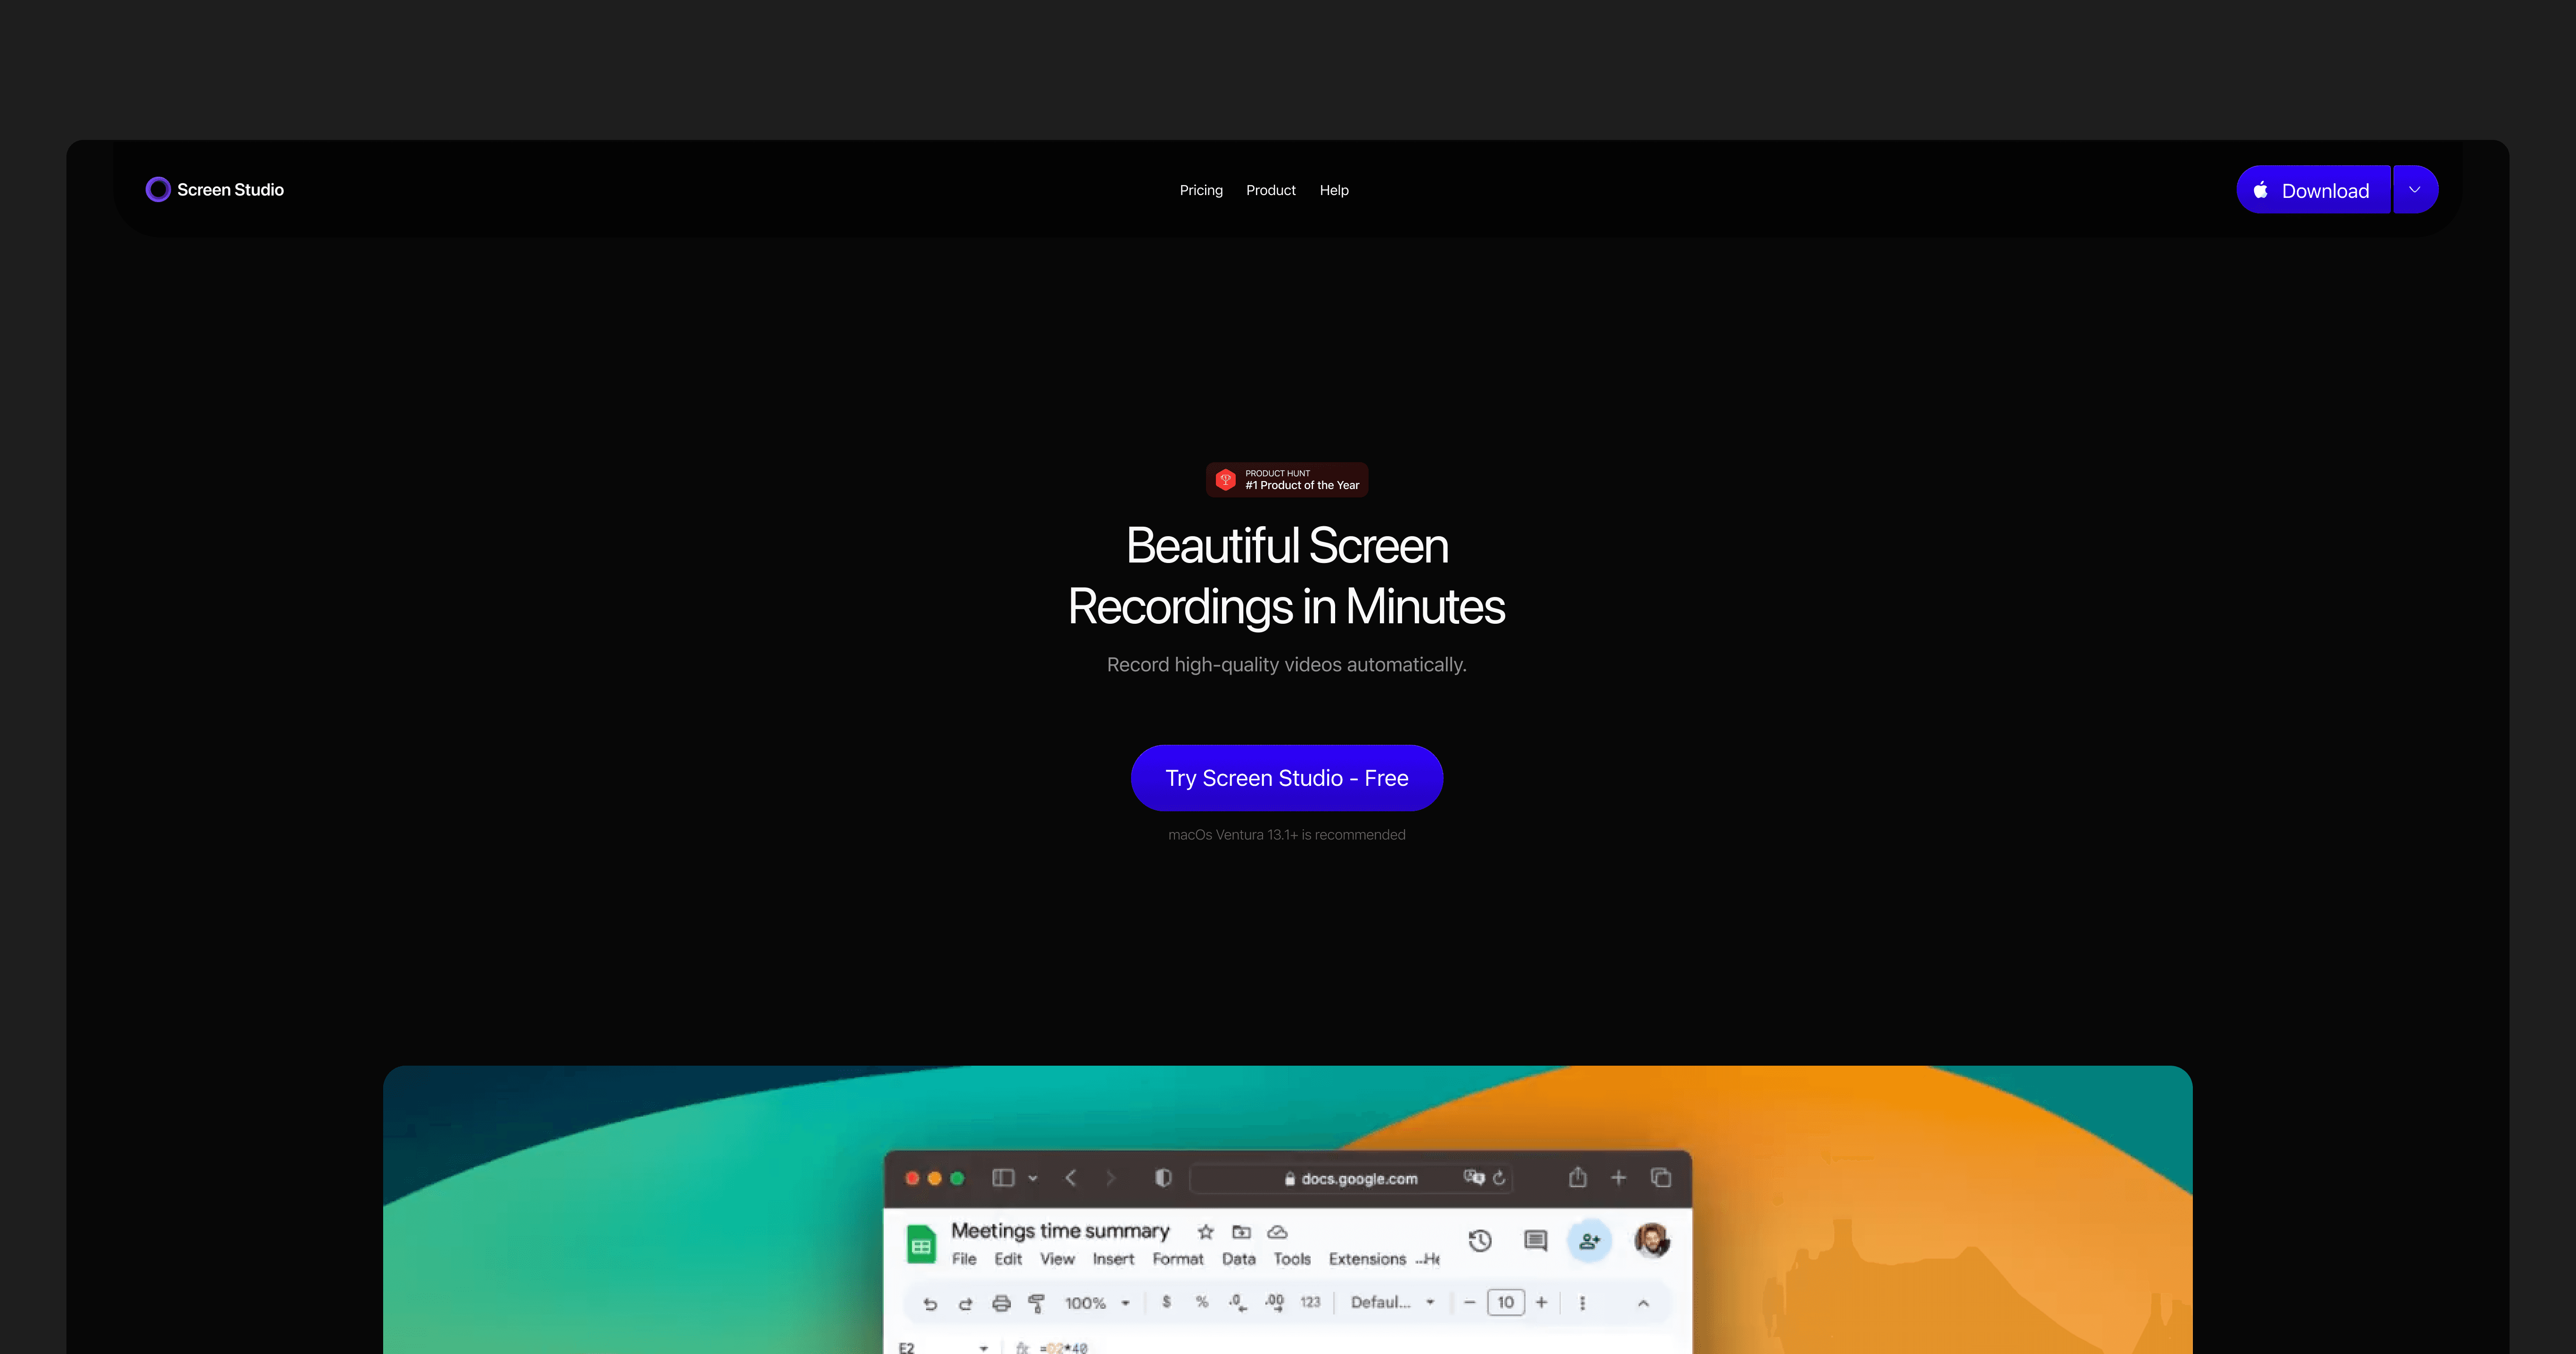The height and width of the screenshot is (1354, 2576).
Task: Show the tab overview in demo browser
Action: tap(1661, 1178)
